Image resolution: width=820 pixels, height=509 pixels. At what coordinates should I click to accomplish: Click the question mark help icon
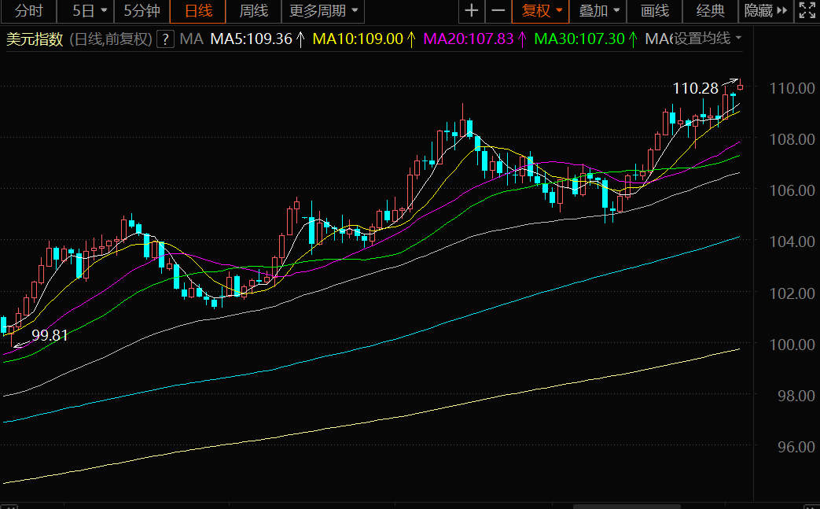pyautogui.click(x=166, y=39)
